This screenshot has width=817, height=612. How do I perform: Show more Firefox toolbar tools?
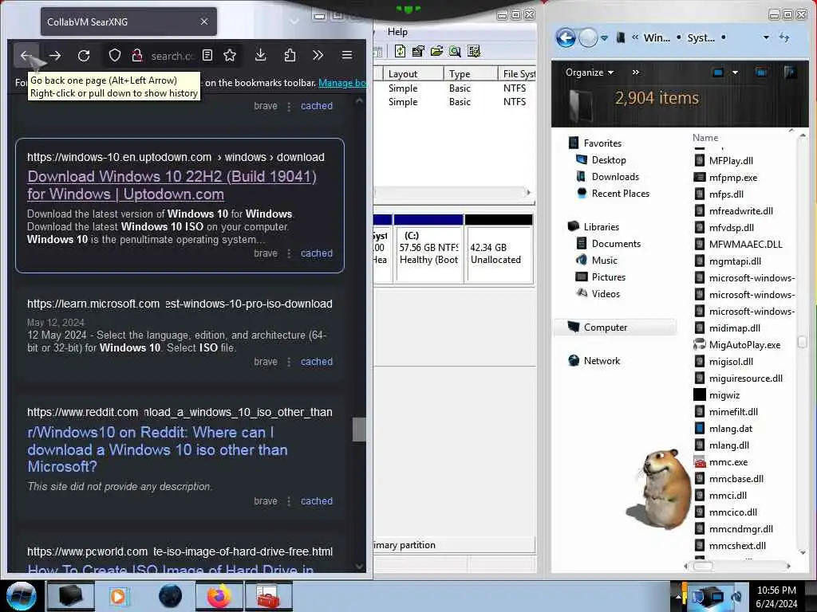(x=318, y=55)
